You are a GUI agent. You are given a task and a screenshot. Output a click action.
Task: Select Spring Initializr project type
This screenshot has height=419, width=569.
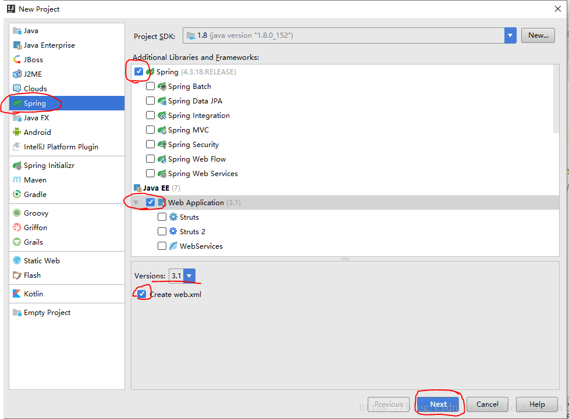tap(67, 166)
